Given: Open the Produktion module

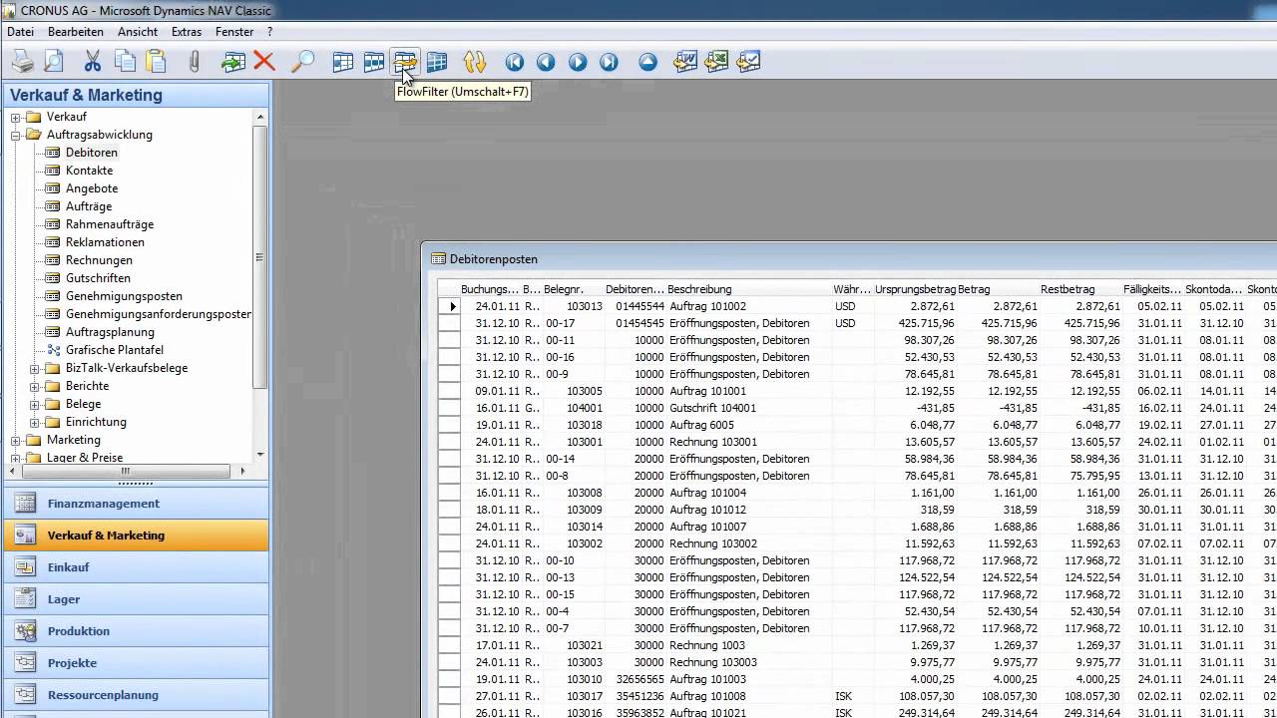Looking at the screenshot, I should pos(136,631).
